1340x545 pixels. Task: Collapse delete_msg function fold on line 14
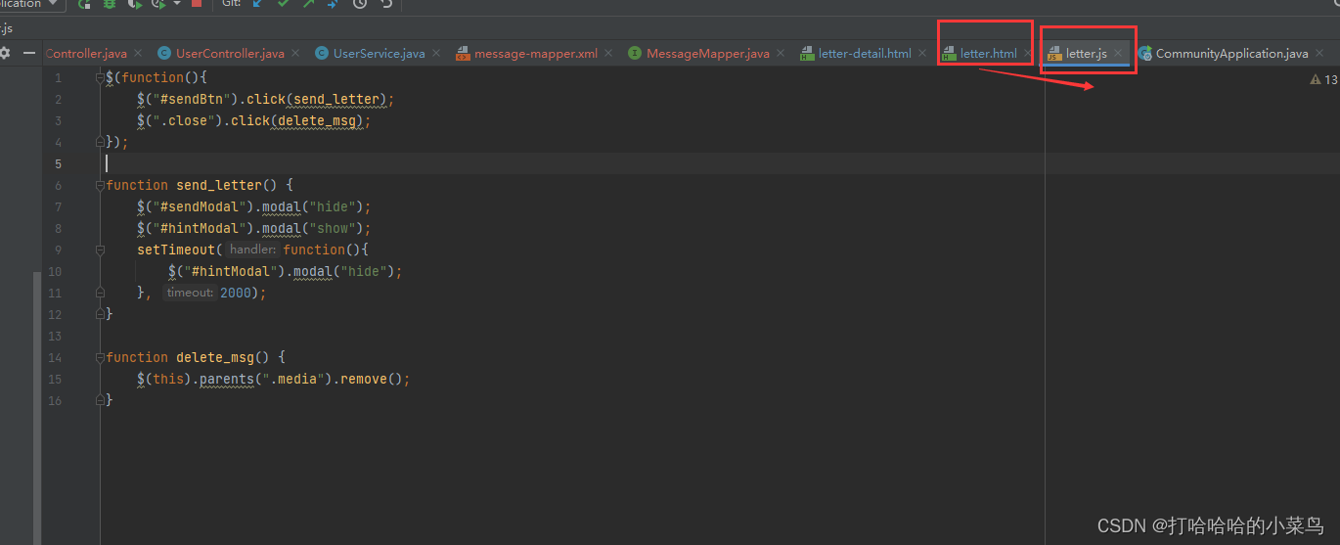(100, 357)
